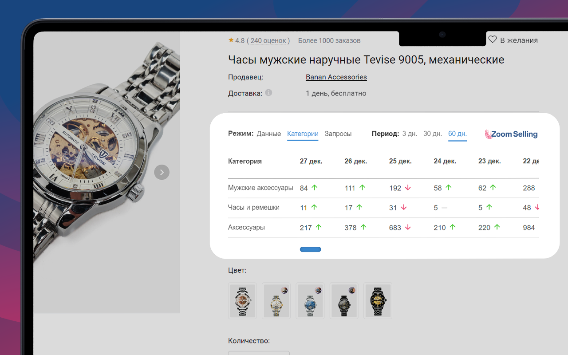The image size is (568, 355).
Task: Click the delivery info icon
Action: click(x=268, y=93)
